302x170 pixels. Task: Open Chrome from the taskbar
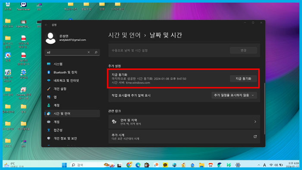pos(129,165)
